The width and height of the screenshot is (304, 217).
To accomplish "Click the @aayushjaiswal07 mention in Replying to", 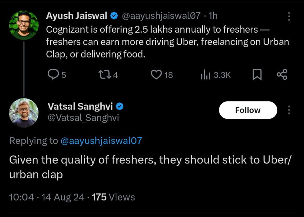I will pyautogui.click(x=101, y=141).
